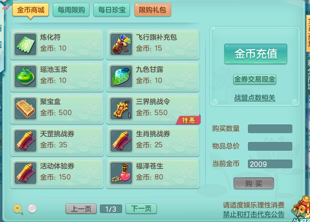This screenshot has height=222, width=310.
Task: Open the 每日珍宝 tab
Action: tap(111, 10)
